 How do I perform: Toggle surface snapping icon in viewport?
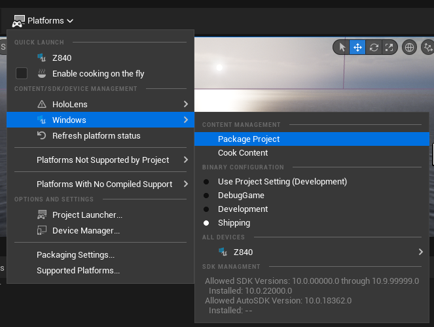click(x=428, y=47)
